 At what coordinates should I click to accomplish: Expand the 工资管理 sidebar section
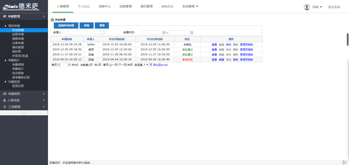click(44, 107)
